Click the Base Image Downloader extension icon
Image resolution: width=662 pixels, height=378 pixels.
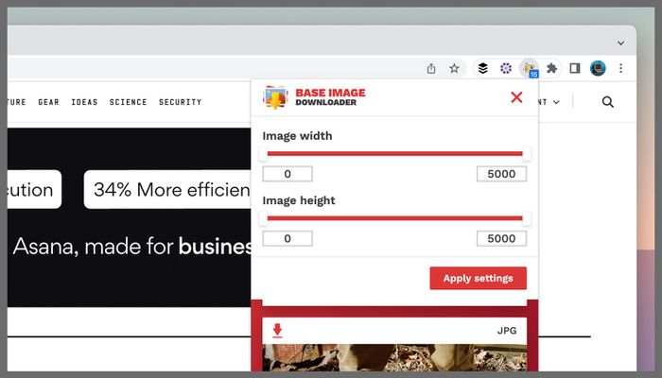pos(530,68)
